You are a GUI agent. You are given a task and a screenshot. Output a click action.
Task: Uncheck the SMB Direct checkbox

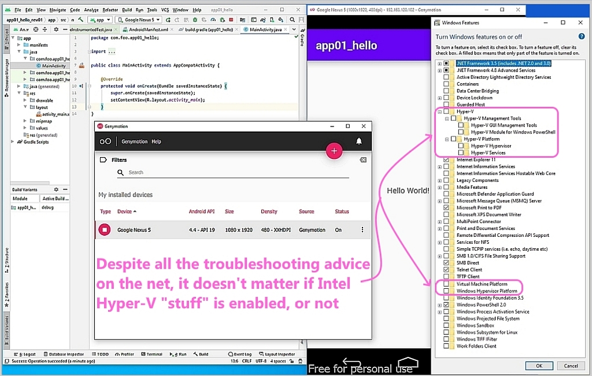446,263
